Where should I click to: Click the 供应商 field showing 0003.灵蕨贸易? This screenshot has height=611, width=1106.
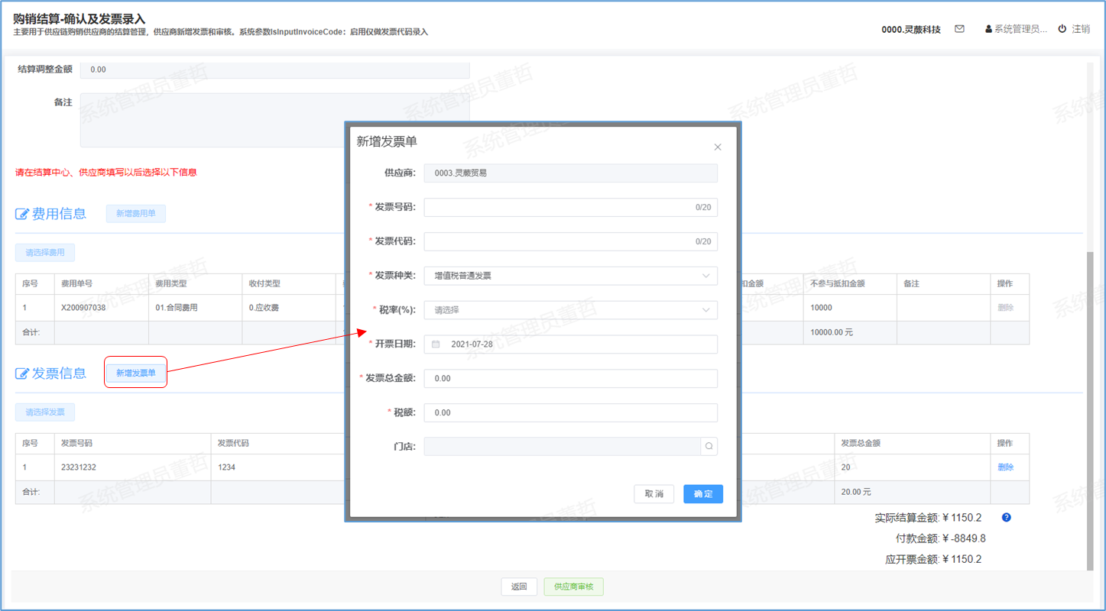click(571, 173)
